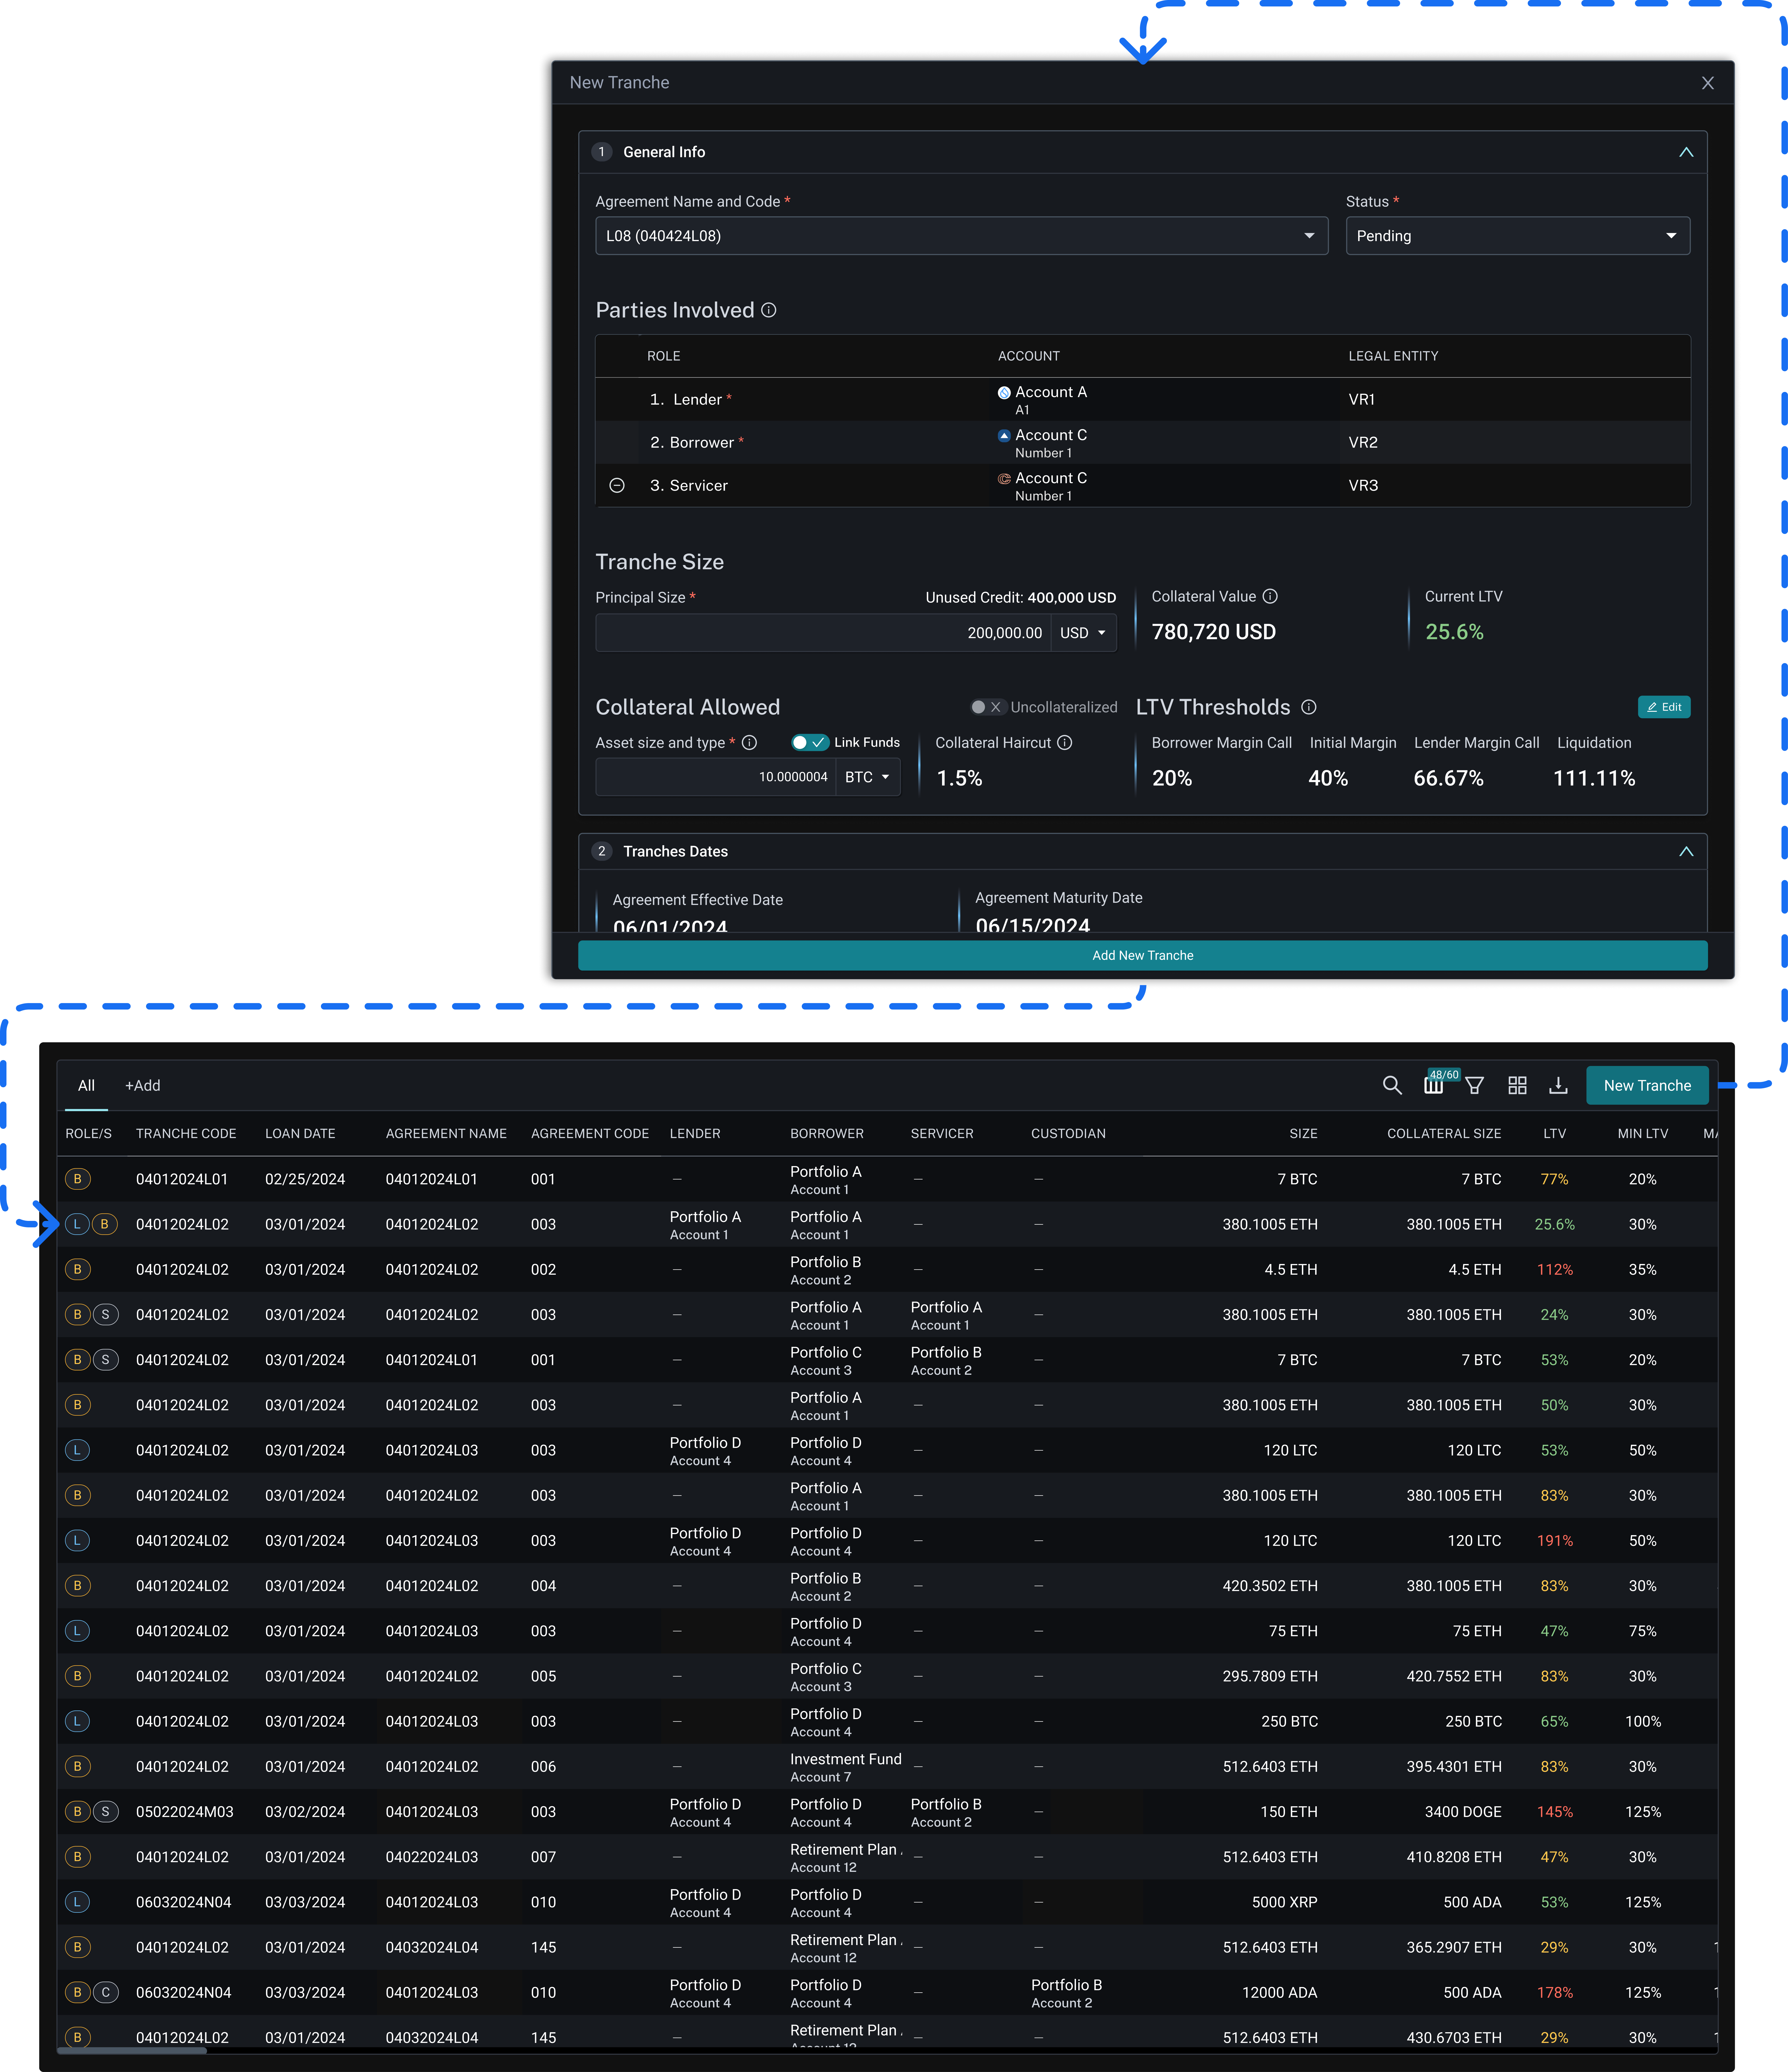Click the Principal Size input field
The image size is (1788, 2072).
click(823, 633)
